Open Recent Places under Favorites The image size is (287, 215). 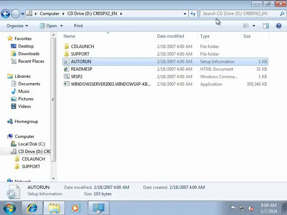point(31,61)
